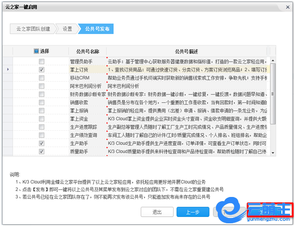Enable the 移动CRM checkbox
295x226 pixels.
click(x=41, y=78)
